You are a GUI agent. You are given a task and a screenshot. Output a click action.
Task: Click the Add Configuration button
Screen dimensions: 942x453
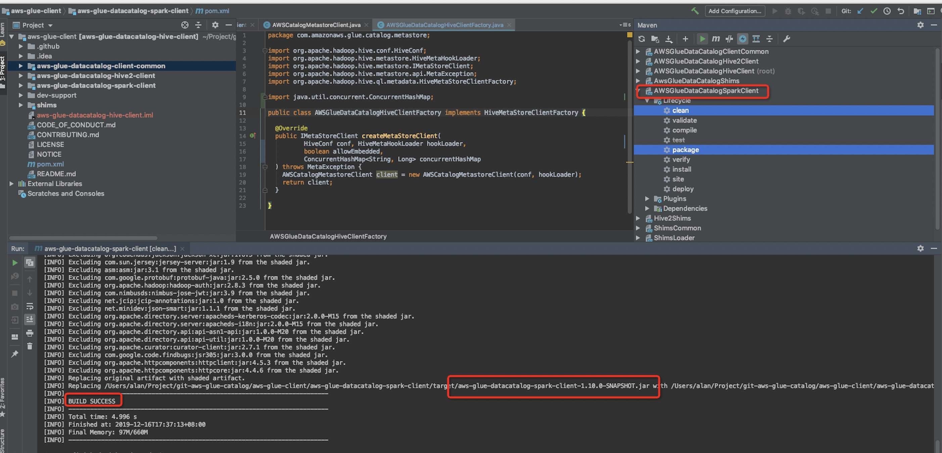point(734,11)
